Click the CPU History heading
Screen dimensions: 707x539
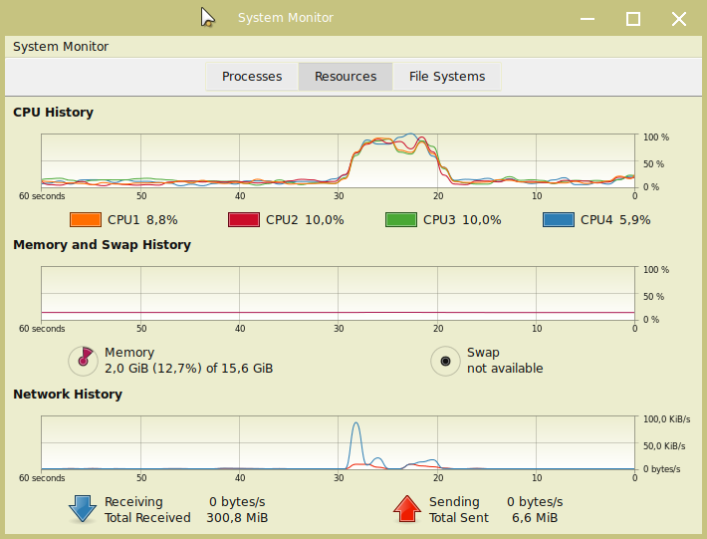(53, 113)
